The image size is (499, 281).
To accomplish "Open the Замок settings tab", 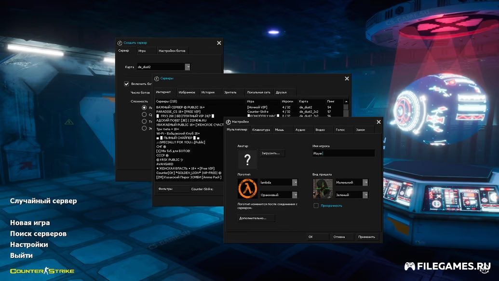I will tap(364, 130).
